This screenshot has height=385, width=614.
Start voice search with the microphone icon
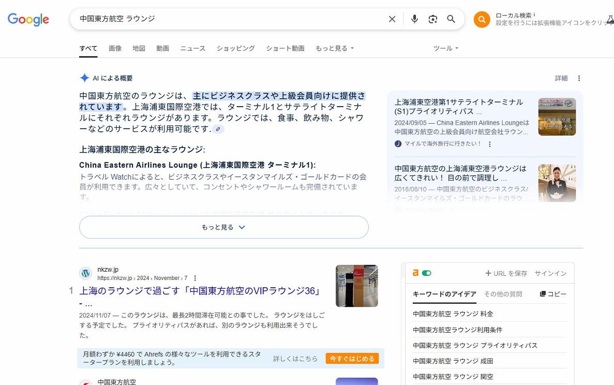415,19
